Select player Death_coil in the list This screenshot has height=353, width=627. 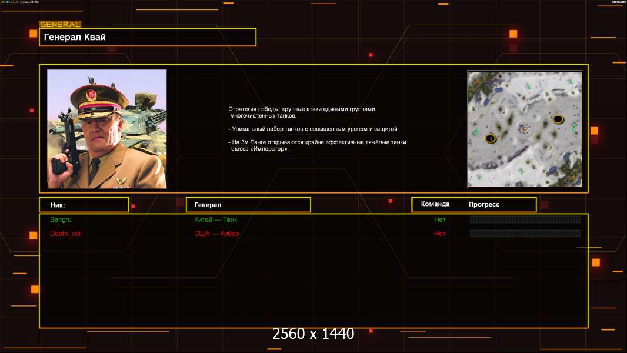[66, 234]
